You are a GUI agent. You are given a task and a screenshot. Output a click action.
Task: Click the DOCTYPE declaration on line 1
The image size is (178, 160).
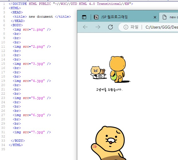[x=71, y=4]
